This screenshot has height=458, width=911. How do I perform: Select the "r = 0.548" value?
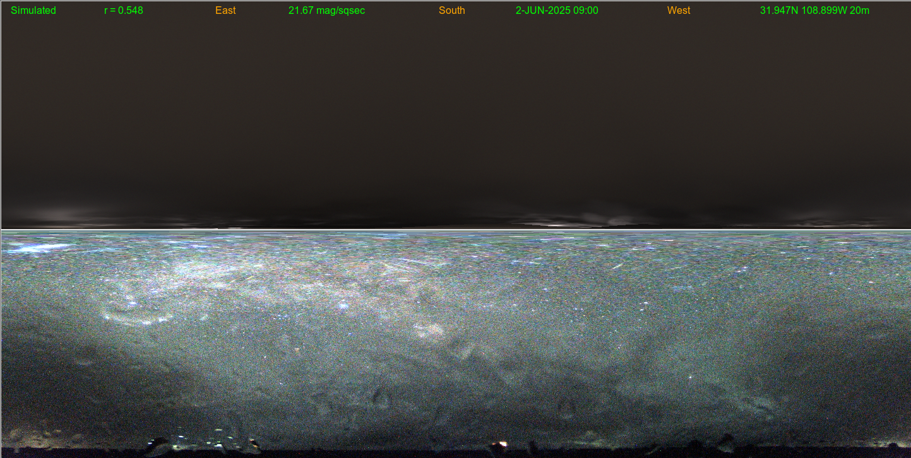124,11
